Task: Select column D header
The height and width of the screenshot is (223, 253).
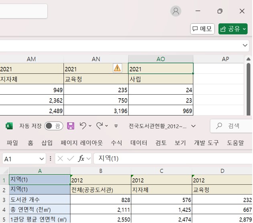Action: [x=223, y=171]
